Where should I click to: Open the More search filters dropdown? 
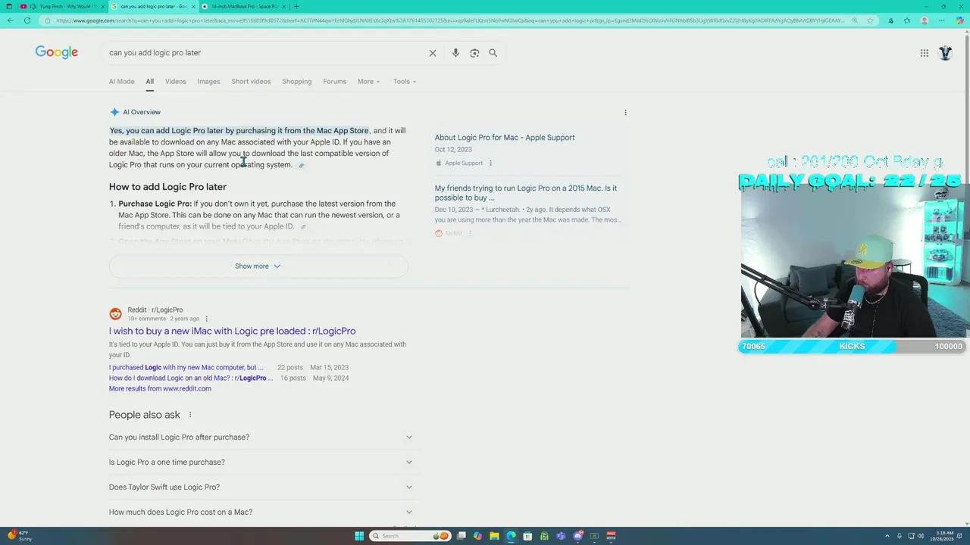[x=368, y=82]
